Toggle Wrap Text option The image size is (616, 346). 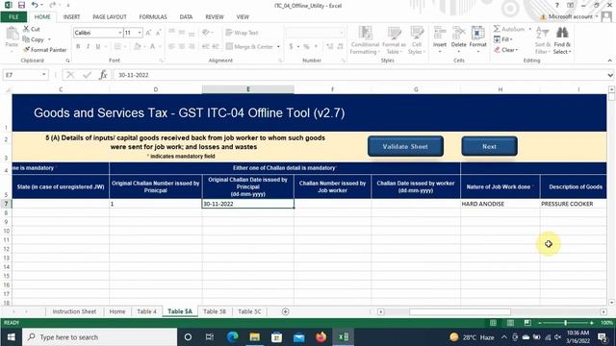click(242, 33)
